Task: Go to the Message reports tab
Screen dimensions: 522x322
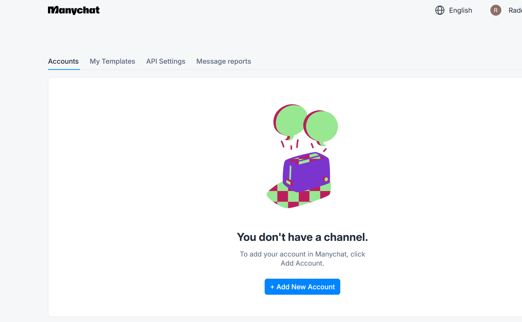Action: tap(224, 61)
